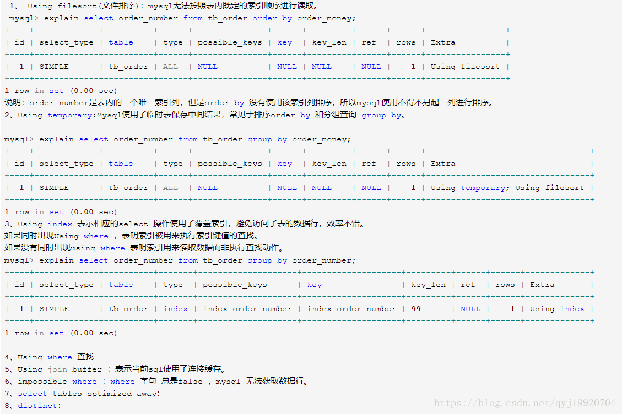This screenshot has width=622, height=414.
Task: Click 'Using index' in the last table's Extra cell
Action: pyautogui.click(x=557, y=309)
